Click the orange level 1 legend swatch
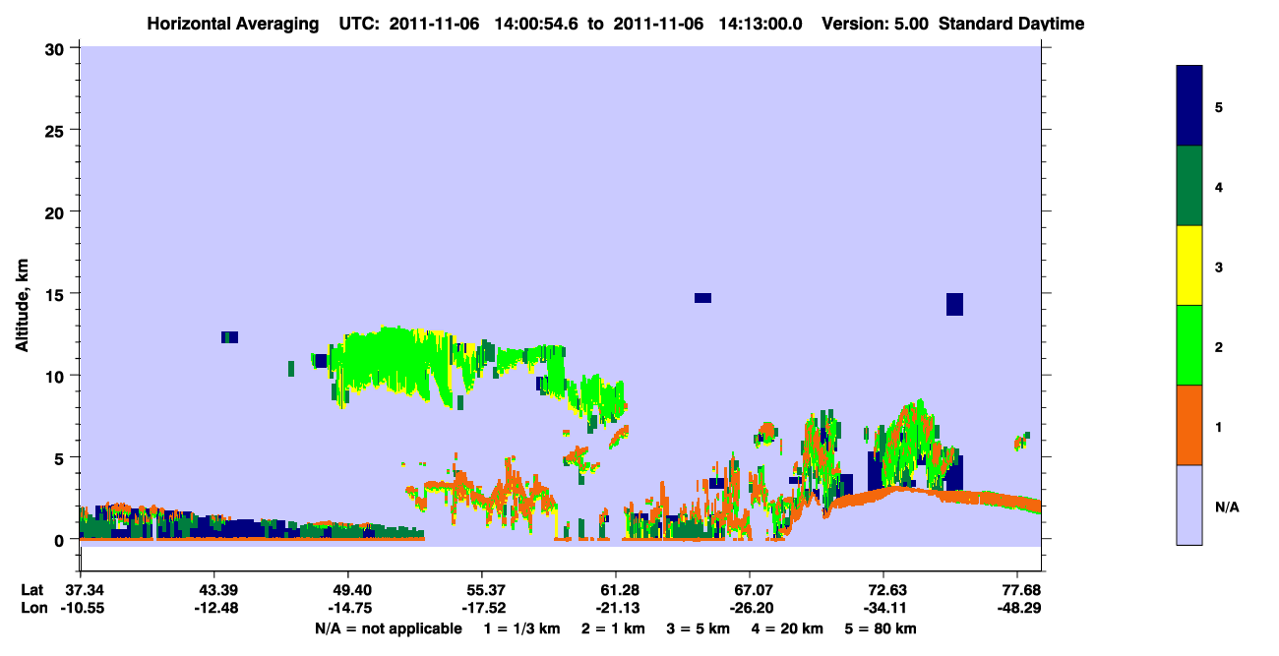Screen dimensions: 1279x656 (x=1189, y=425)
